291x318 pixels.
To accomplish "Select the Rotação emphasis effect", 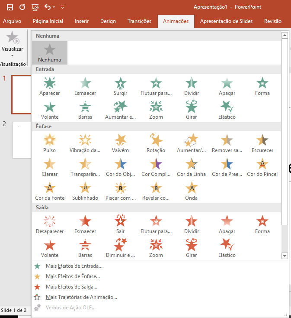I will pos(156,143).
